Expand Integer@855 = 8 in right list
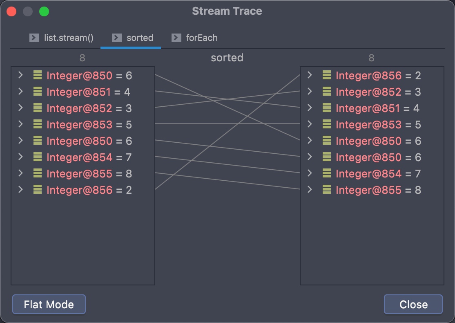Viewport: 455px width, 323px height. point(310,190)
